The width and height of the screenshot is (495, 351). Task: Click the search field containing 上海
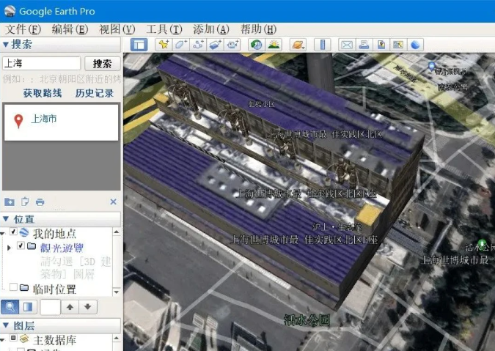coord(41,64)
